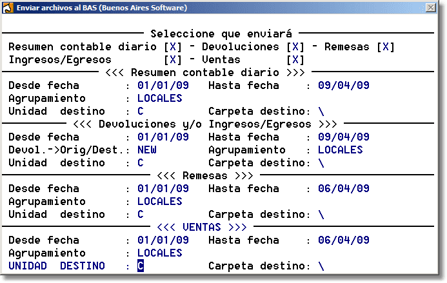The image size is (447, 283).
Task: Click Hasta fecha 06/04/09 in VENTAS section
Action: point(344,240)
